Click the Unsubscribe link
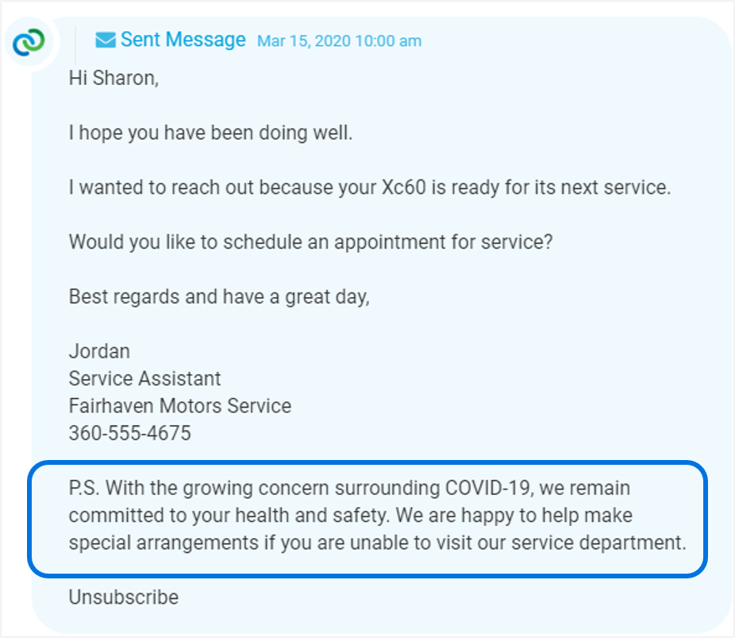This screenshot has height=638, width=735. [x=124, y=597]
